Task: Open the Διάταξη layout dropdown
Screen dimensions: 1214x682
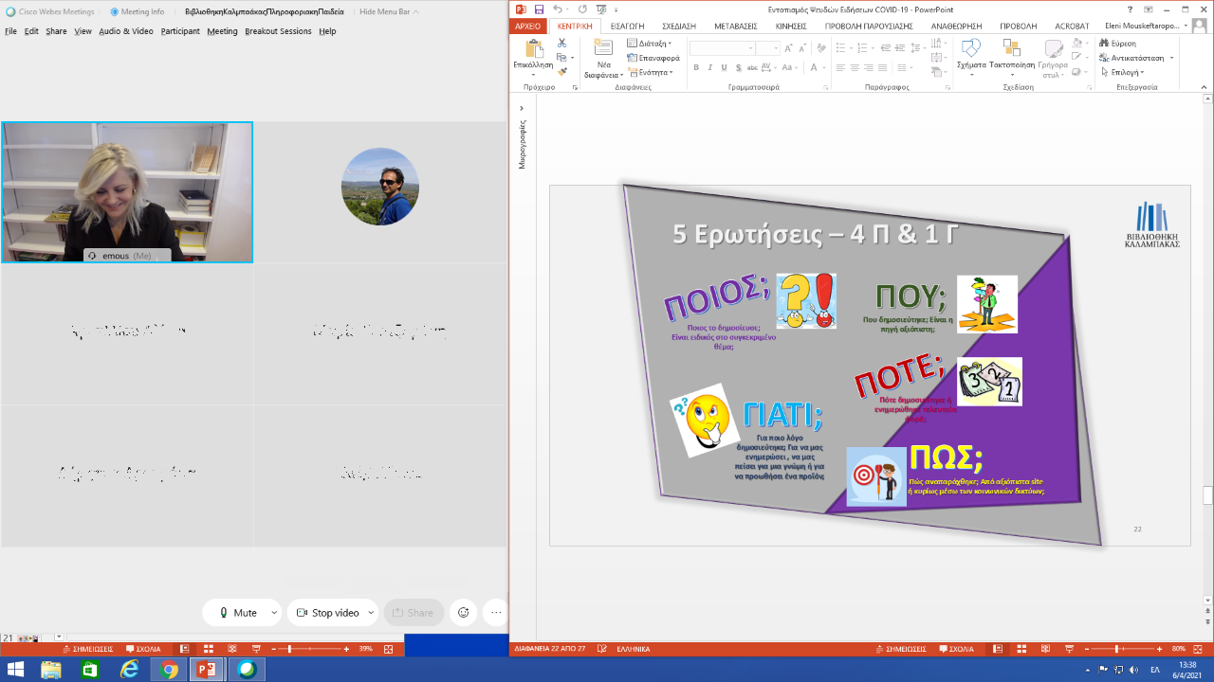Action: [649, 44]
